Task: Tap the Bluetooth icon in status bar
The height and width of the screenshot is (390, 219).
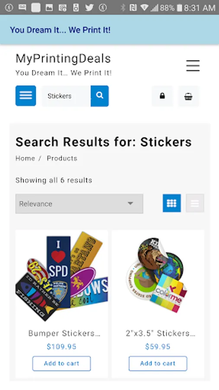Action: click(122, 8)
